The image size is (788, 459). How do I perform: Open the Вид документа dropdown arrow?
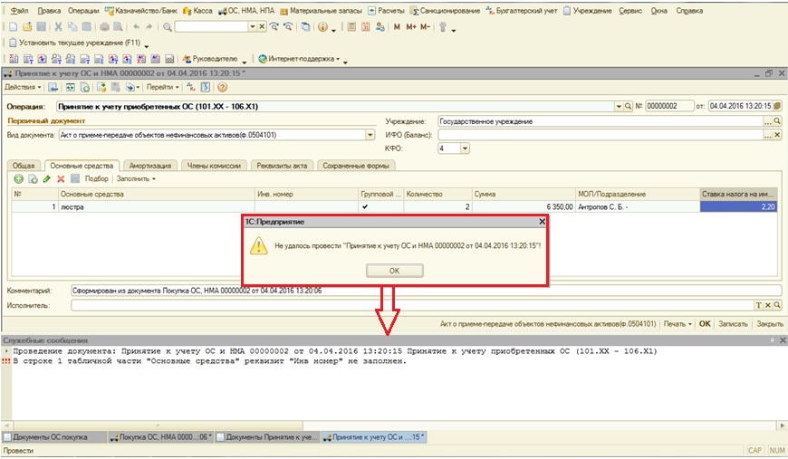tap(370, 135)
